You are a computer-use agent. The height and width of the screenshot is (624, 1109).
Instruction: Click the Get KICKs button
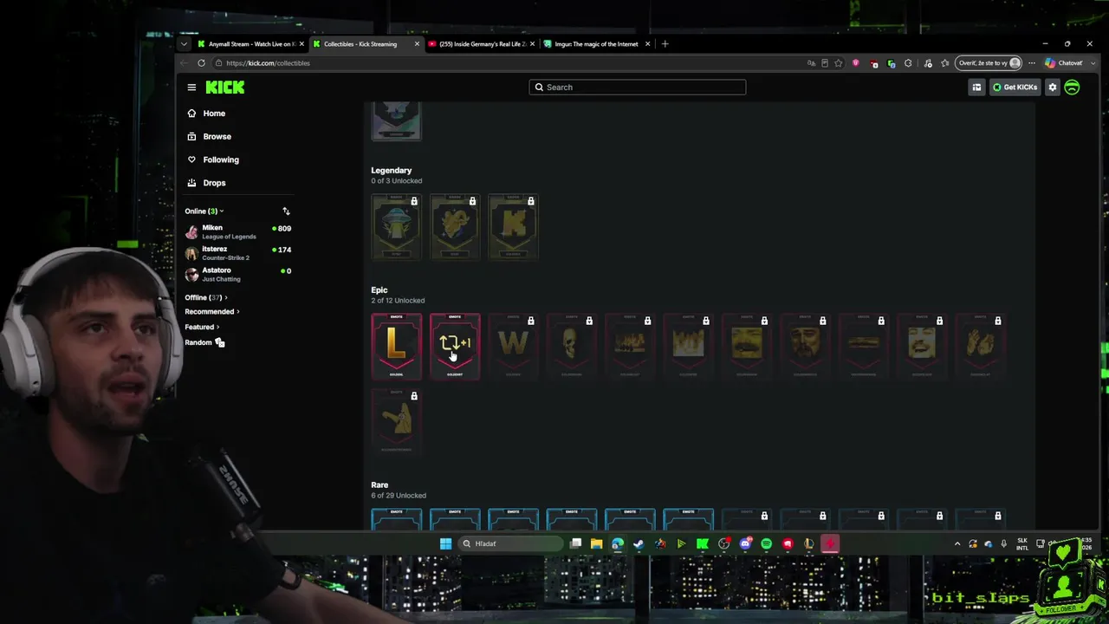coord(1015,87)
